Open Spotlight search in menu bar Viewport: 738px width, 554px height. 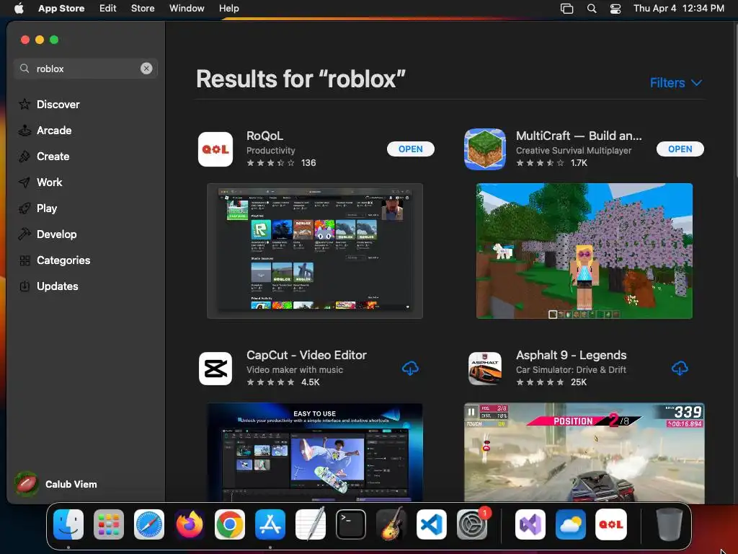(592, 9)
